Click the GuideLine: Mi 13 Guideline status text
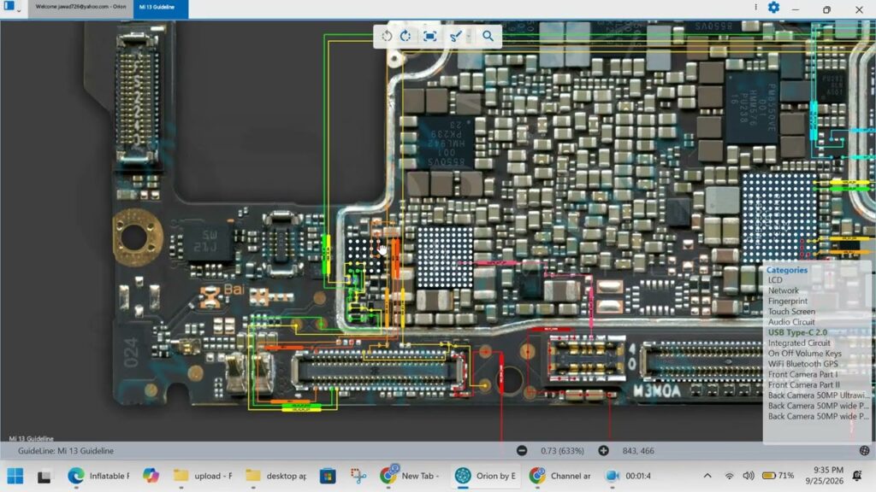876x492 pixels. point(65,451)
